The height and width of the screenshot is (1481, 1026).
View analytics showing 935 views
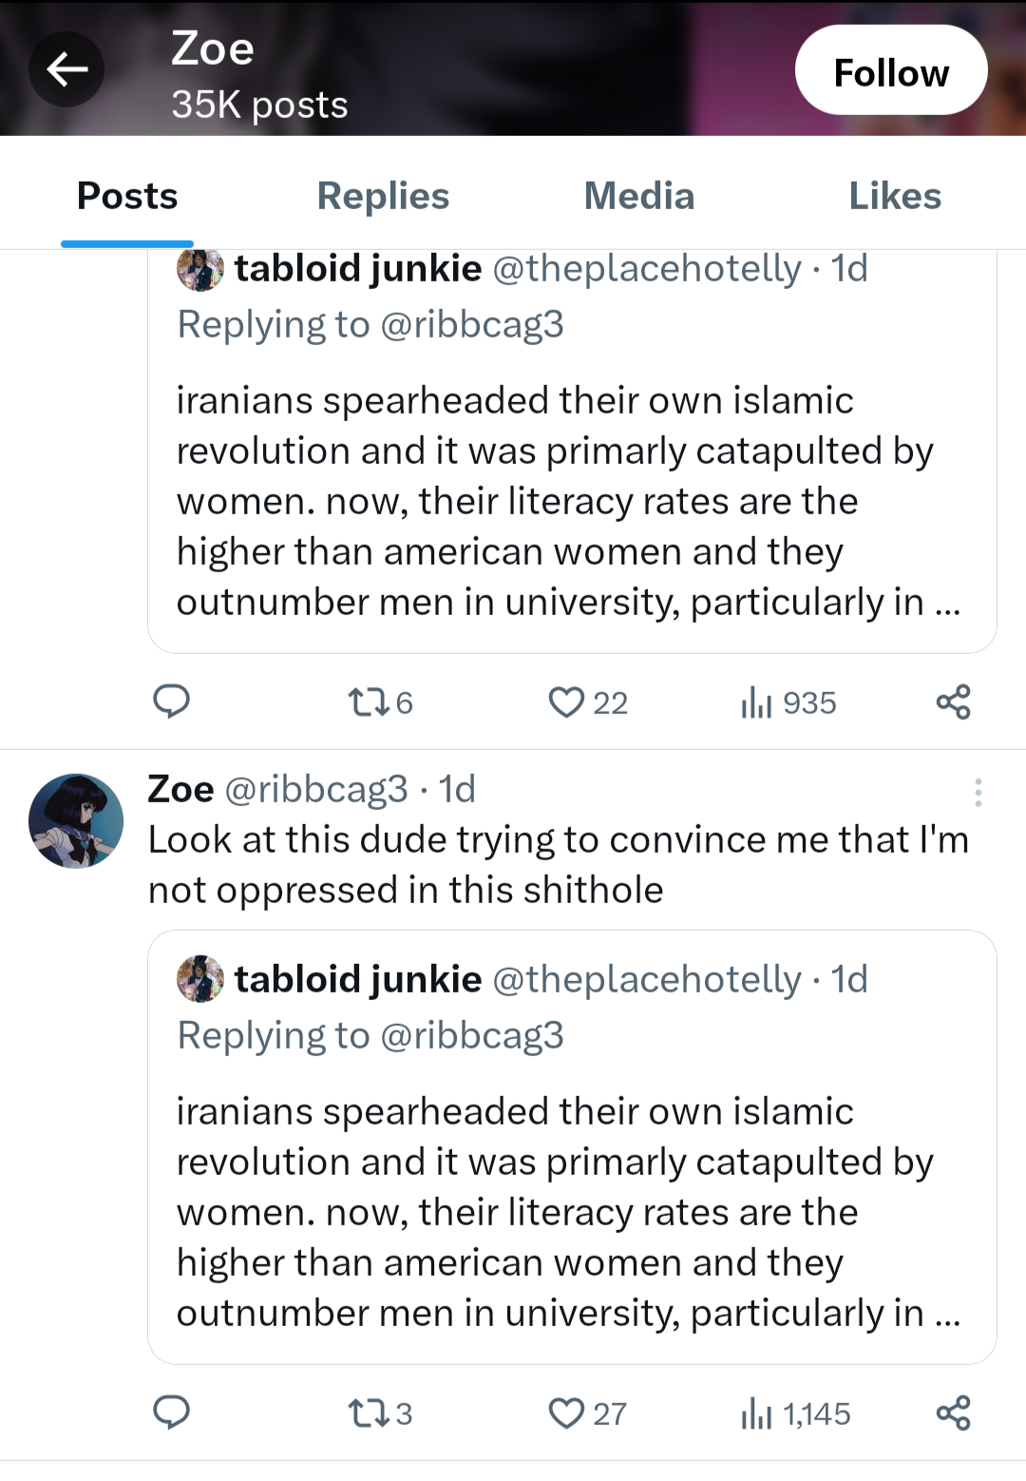pyautogui.click(x=788, y=702)
